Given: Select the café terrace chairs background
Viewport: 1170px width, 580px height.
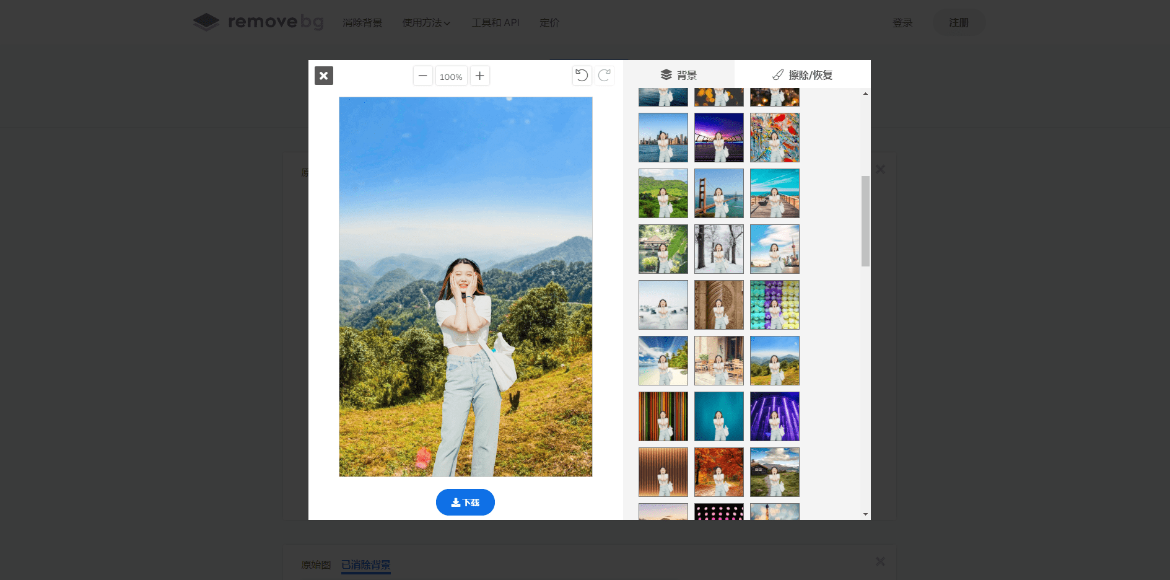Looking at the screenshot, I should [719, 361].
